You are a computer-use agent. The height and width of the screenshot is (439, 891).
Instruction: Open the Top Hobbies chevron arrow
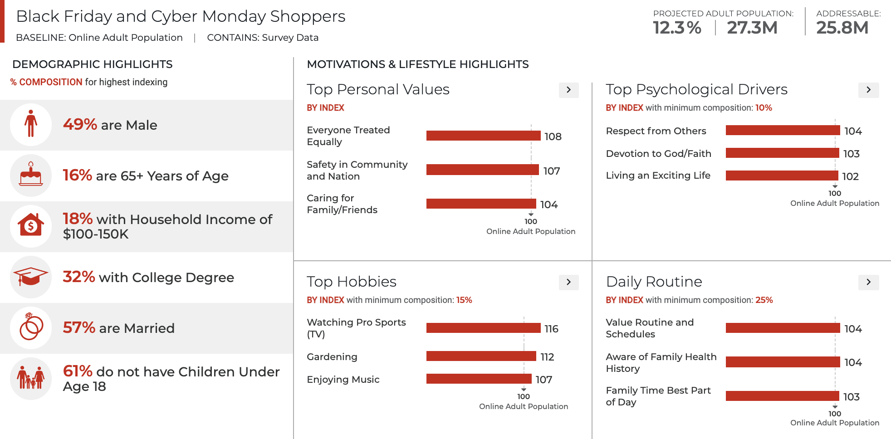[x=568, y=282]
